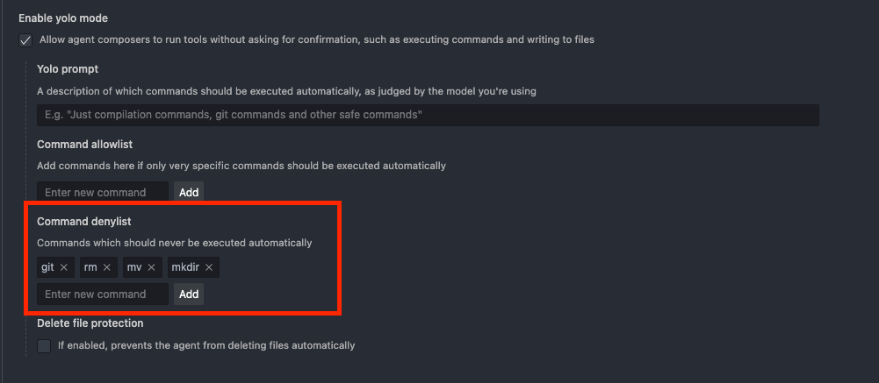Select the mkdir chip label

tap(185, 267)
